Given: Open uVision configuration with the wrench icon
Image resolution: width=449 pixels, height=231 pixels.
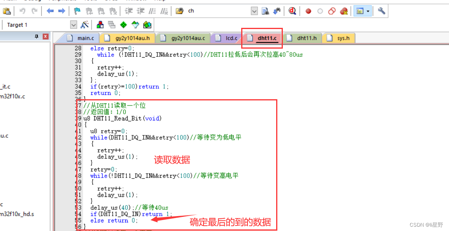Looking at the screenshot, I should 381,11.
